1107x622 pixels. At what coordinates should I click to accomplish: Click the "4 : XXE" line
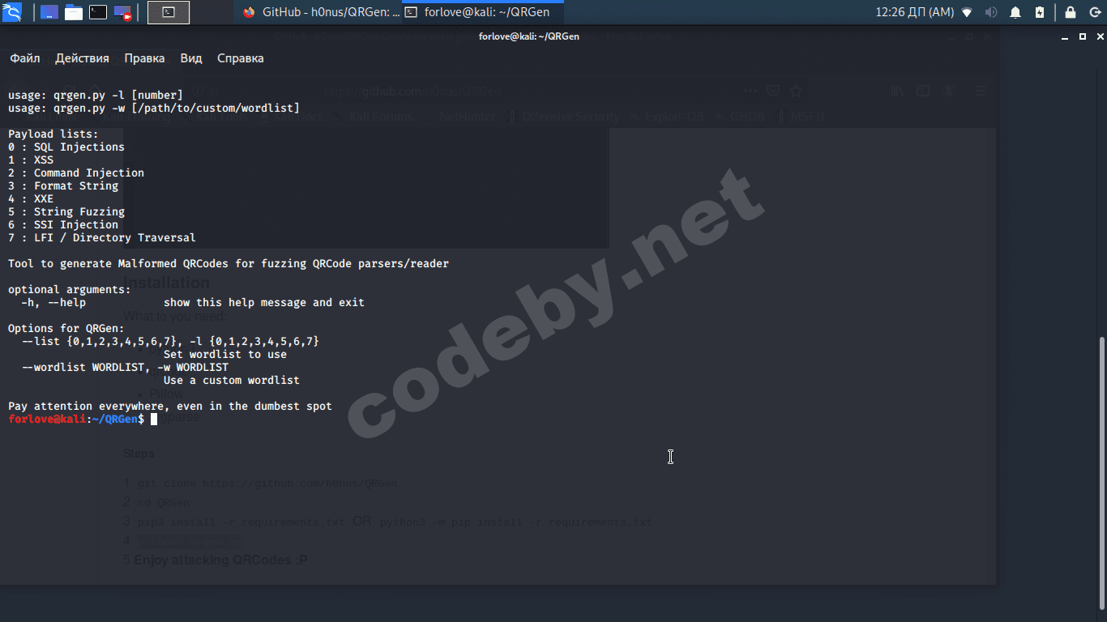click(31, 199)
